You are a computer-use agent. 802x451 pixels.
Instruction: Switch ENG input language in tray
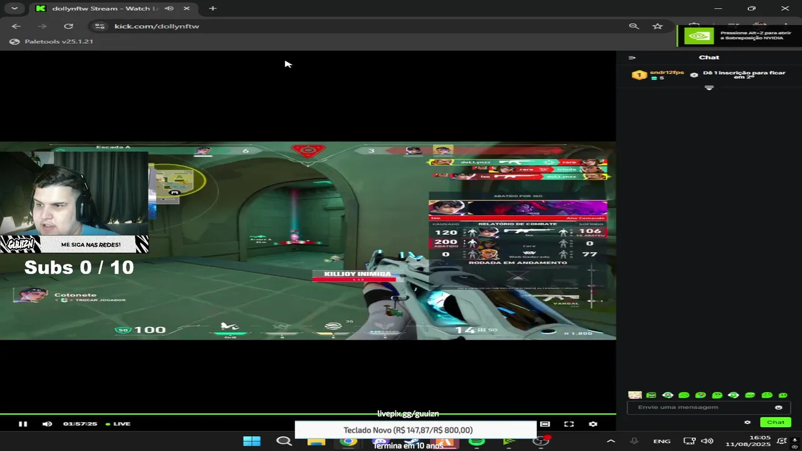(662, 441)
